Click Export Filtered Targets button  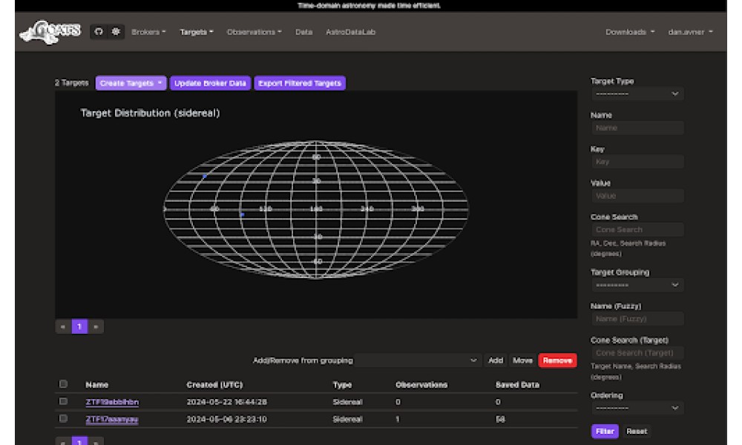[300, 83]
